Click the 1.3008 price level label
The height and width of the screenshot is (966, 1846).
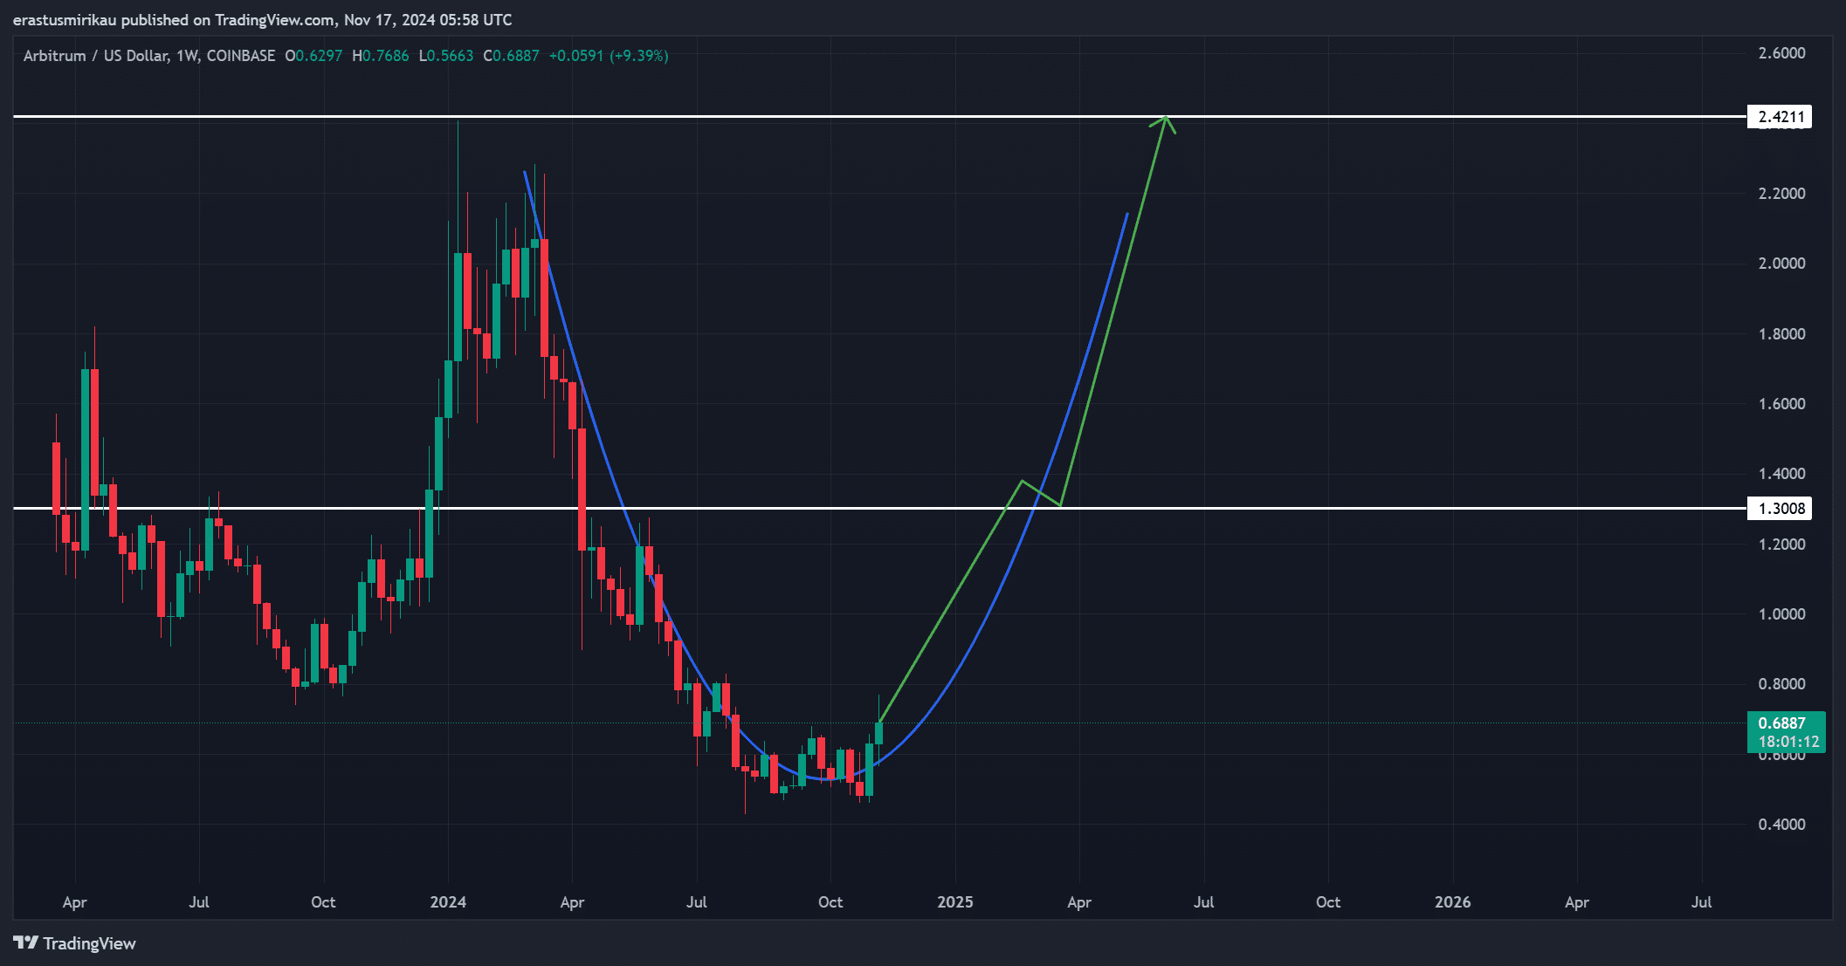(1779, 509)
